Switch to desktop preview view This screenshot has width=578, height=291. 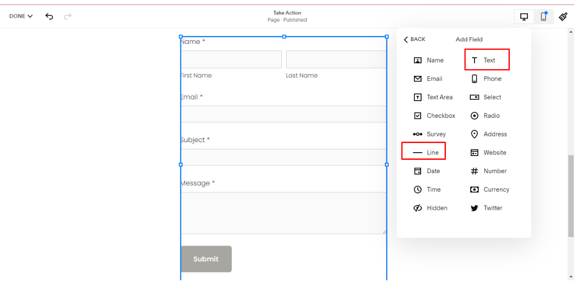[524, 16]
